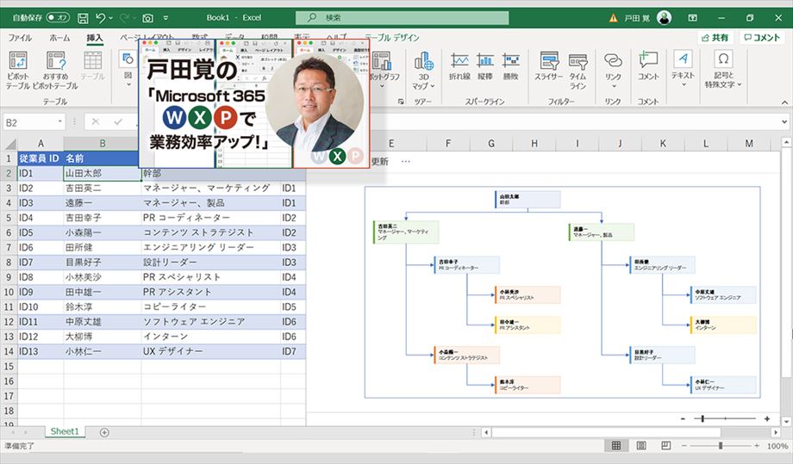
Task: Click the camera screenshot icon in title bar
Action: [x=147, y=18]
